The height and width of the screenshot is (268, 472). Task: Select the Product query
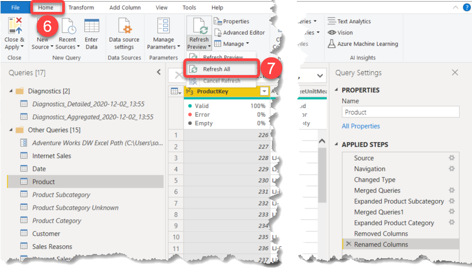[x=85, y=182]
